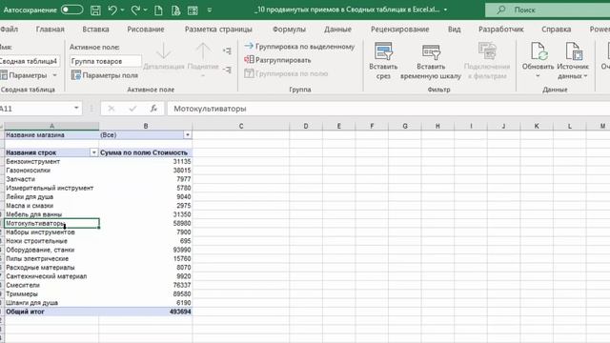Click the Активное поле input box
This screenshot has height=343, width=610.
tap(106, 61)
